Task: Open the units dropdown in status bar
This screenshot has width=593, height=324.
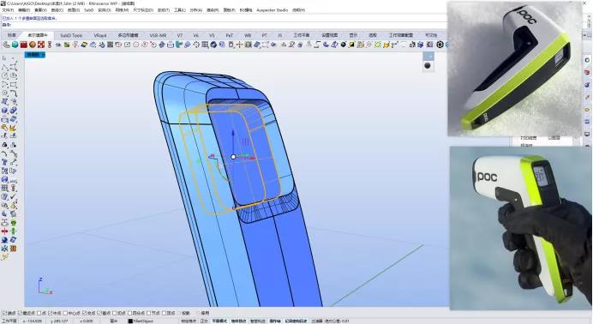Action: pyautogui.click(x=114, y=321)
